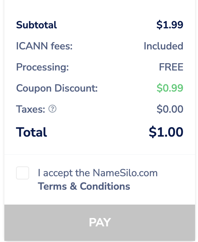The width and height of the screenshot is (198, 242).
Task: Select the $0.00 taxes amount
Action: tap(170, 109)
